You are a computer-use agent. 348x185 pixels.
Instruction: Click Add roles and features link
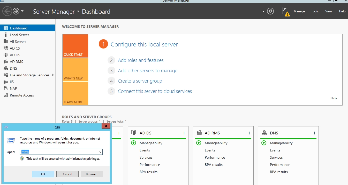click(141, 60)
